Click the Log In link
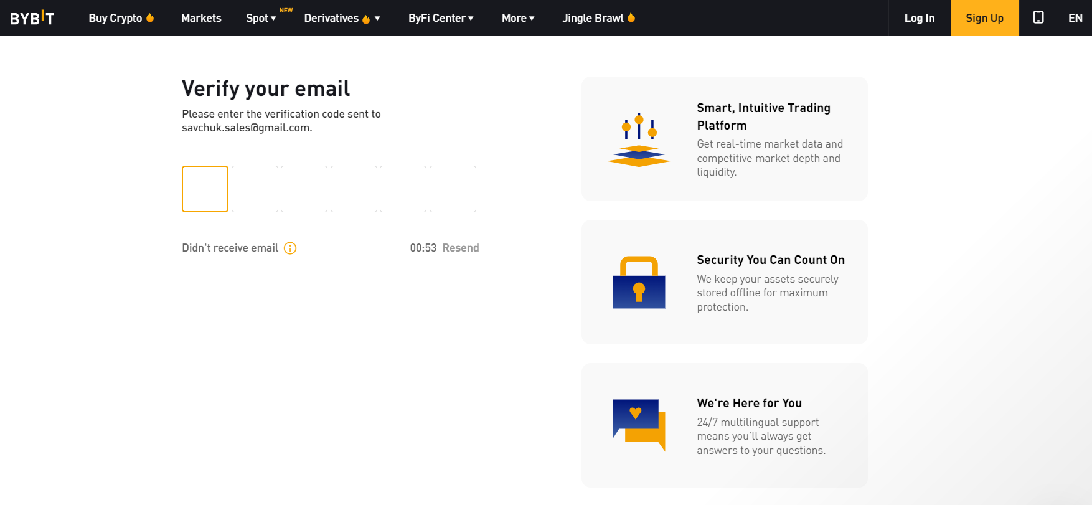The image size is (1092, 505). click(920, 18)
